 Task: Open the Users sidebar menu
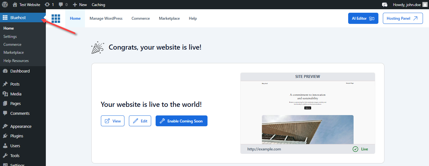(x=23, y=146)
